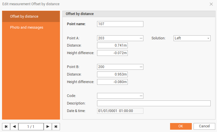Click the Point name field
This screenshot has width=217, height=132.
(x=120, y=24)
